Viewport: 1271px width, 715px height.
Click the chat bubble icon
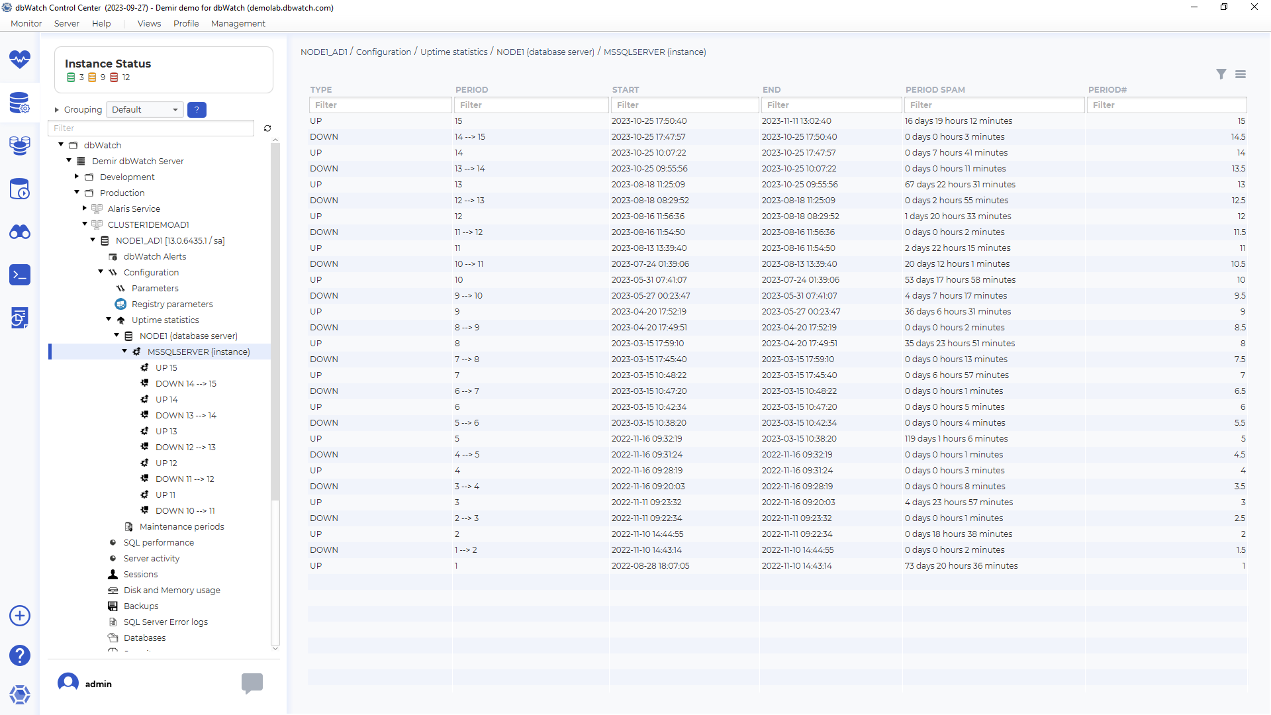point(252,683)
